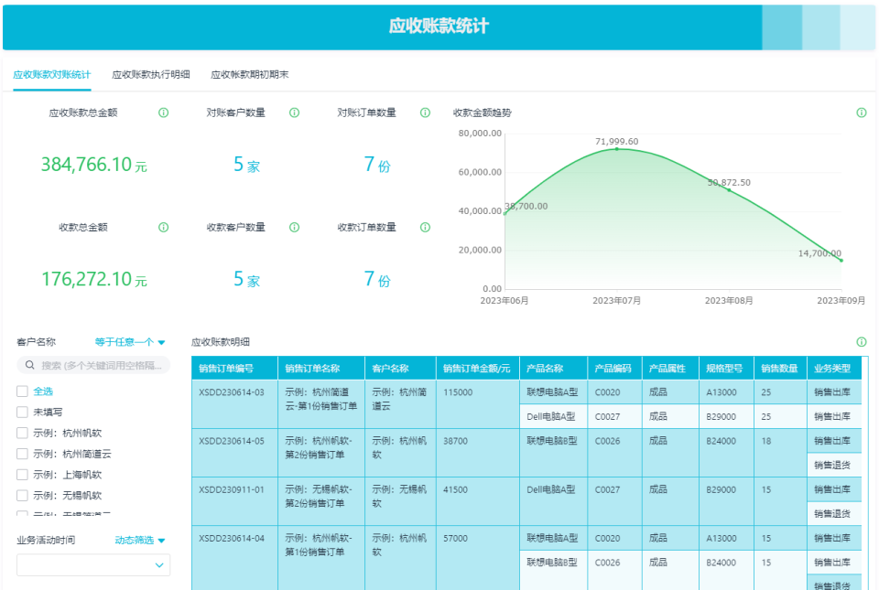879x590 pixels.
Task: Click the info icon next to 对账客户数量
Action: [294, 113]
